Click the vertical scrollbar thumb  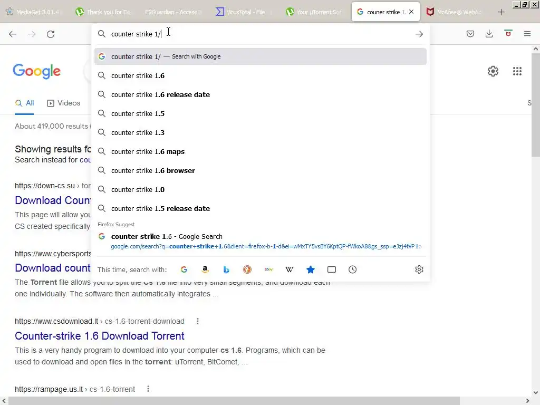536,105
